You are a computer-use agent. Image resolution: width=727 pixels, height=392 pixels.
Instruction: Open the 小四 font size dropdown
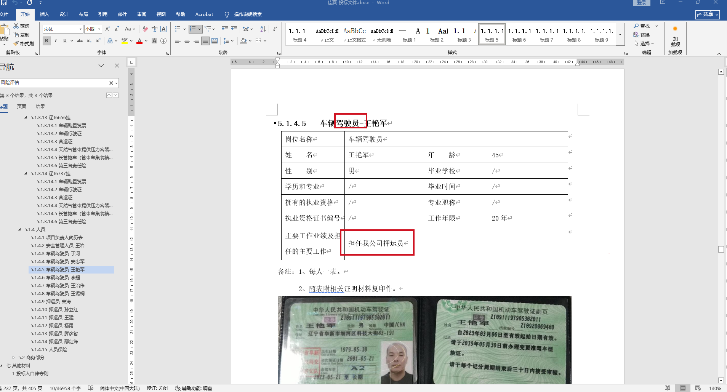click(99, 29)
